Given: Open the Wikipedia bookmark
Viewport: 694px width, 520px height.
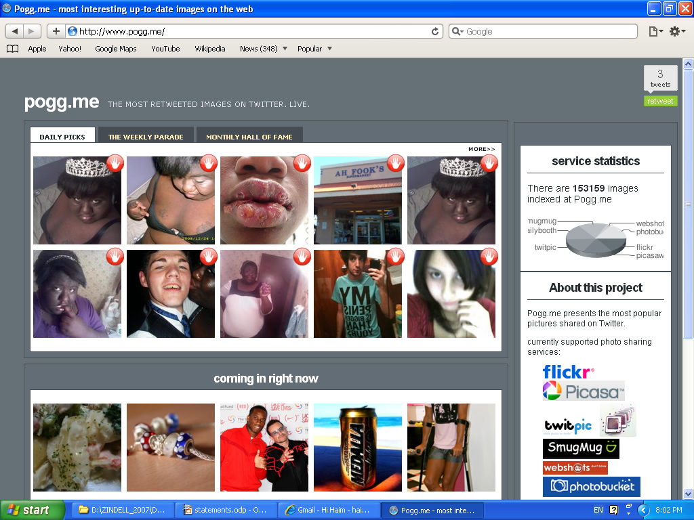Looking at the screenshot, I should pyautogui.click(x=210, y=49).
